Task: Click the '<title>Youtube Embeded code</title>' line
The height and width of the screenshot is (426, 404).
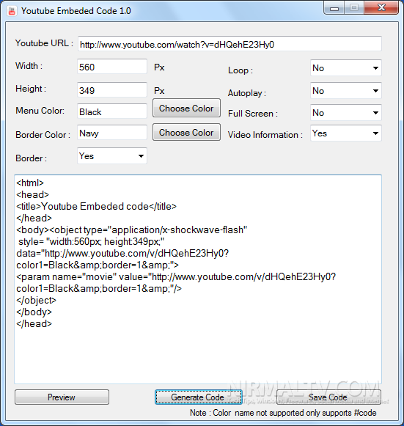Action: 96,207
